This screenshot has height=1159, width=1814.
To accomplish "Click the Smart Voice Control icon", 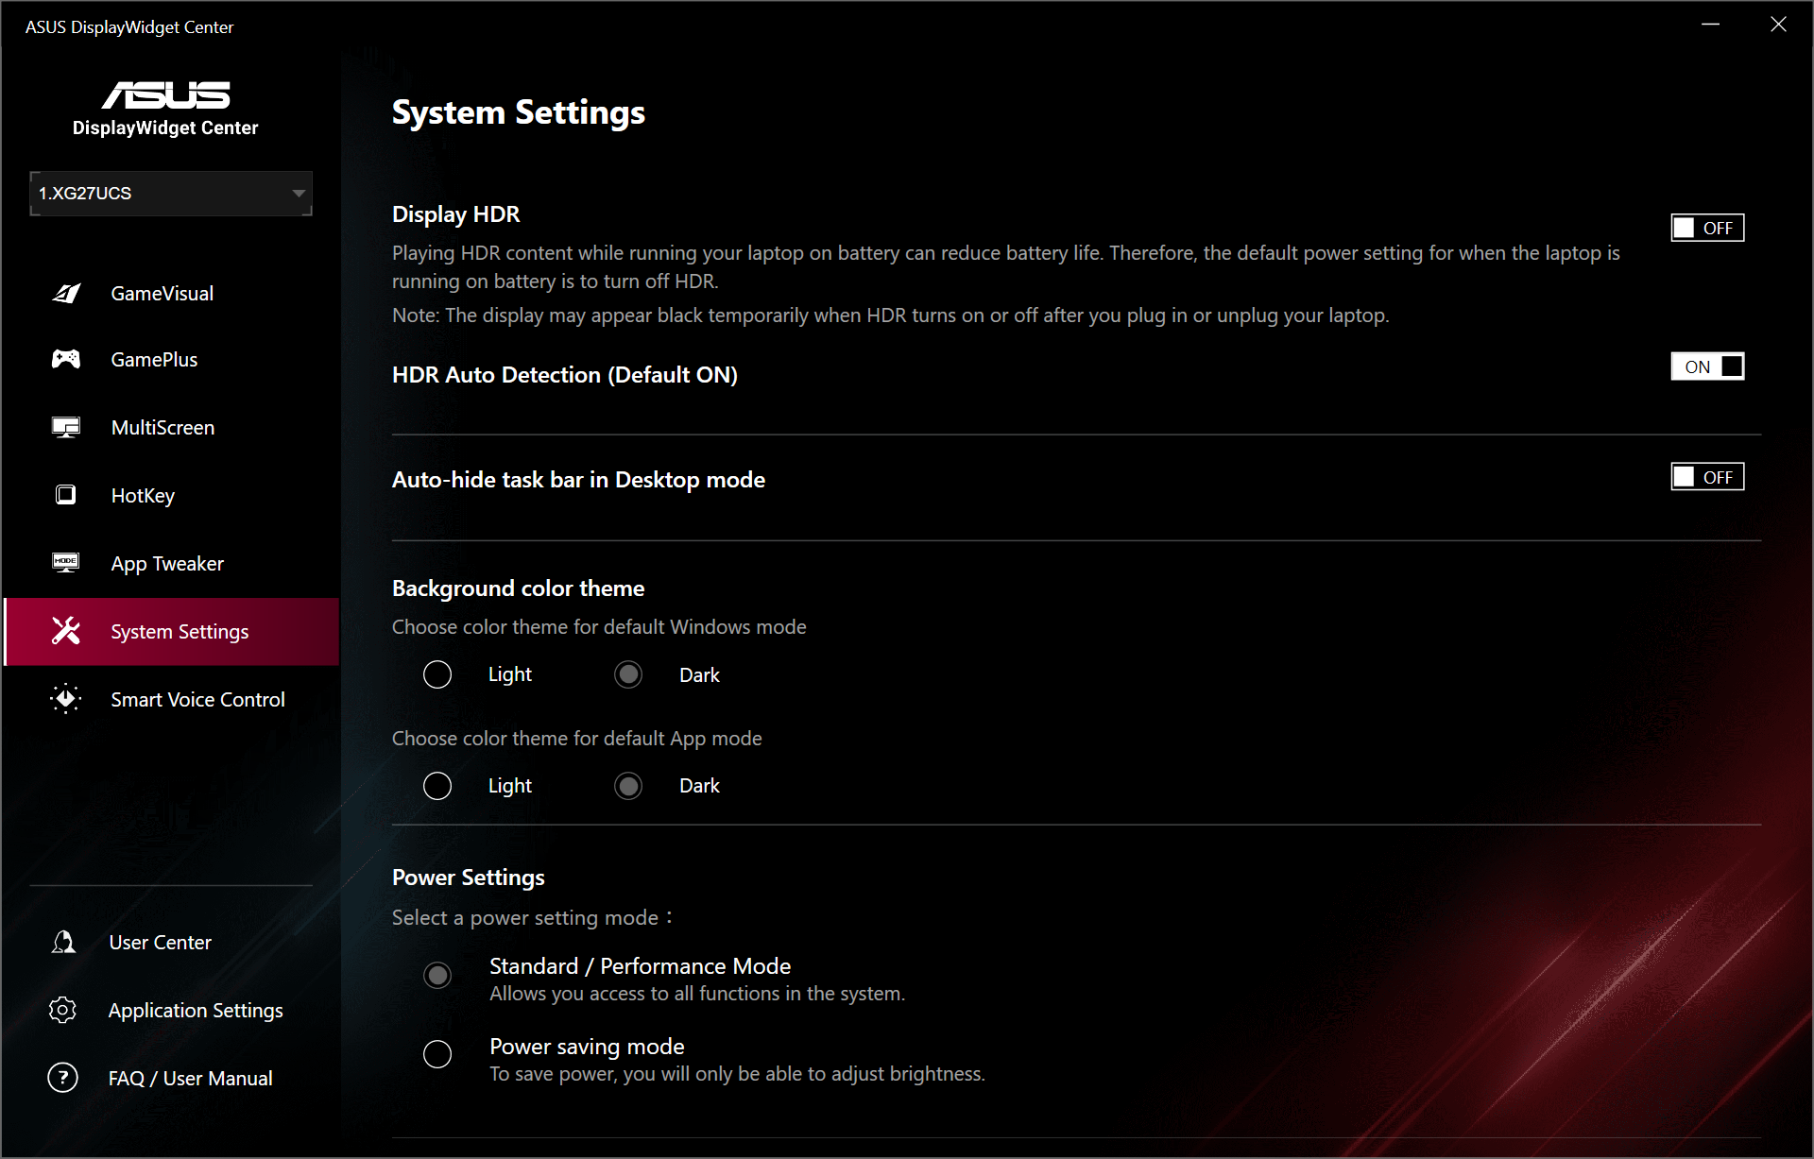I will (66, 699).
